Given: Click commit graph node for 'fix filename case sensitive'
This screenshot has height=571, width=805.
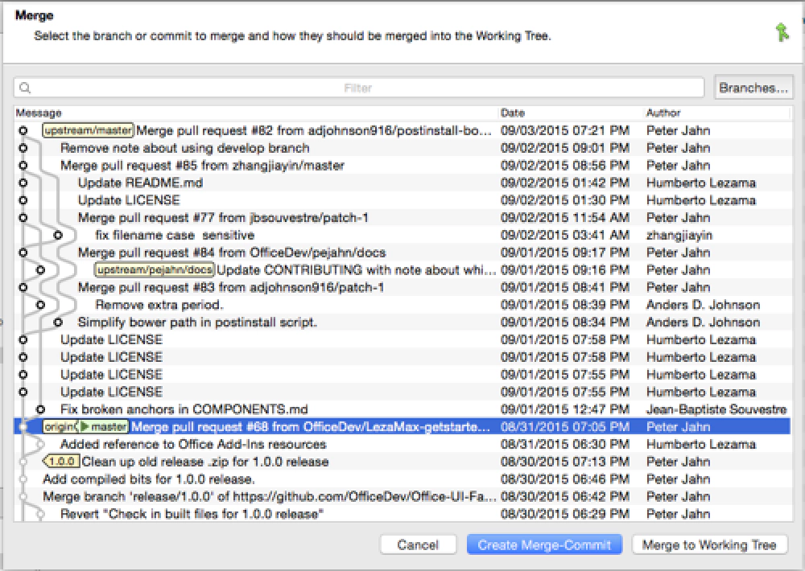Looking at the screenshot, I should point(58,236).
